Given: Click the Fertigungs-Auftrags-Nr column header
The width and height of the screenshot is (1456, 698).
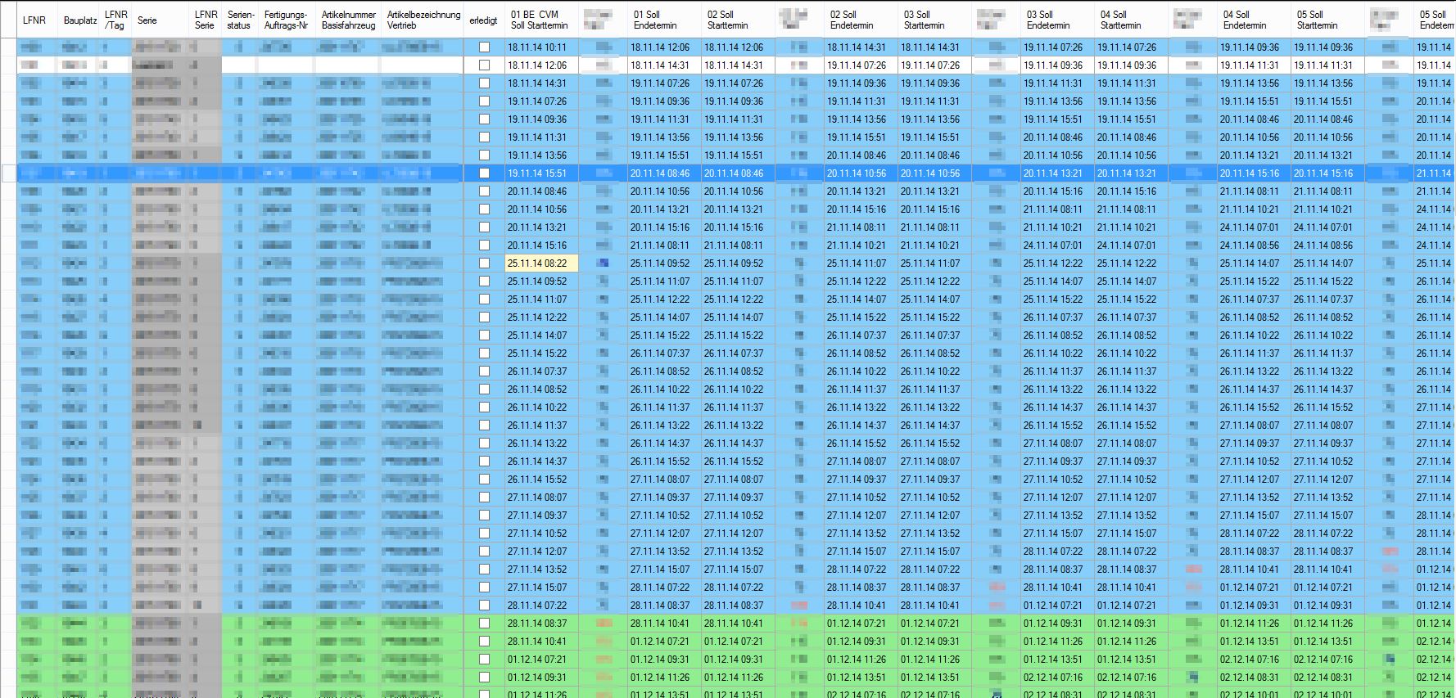Looking at the screenshot, I should 286,20.
